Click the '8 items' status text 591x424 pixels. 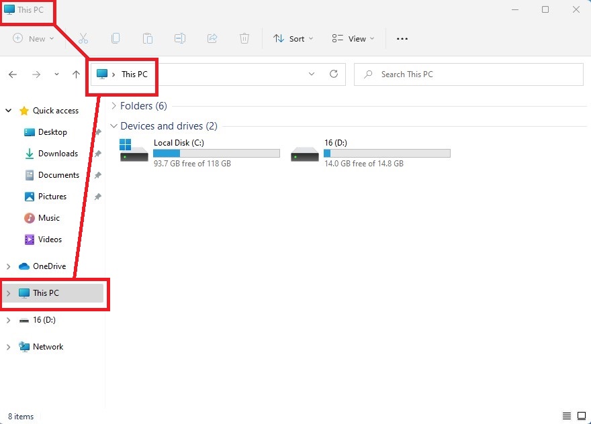(x=21, y=417)
